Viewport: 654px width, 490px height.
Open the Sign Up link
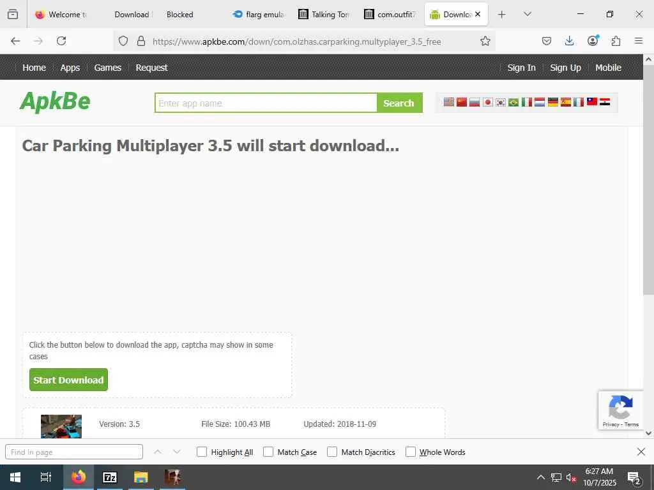[x=565, y=68]
